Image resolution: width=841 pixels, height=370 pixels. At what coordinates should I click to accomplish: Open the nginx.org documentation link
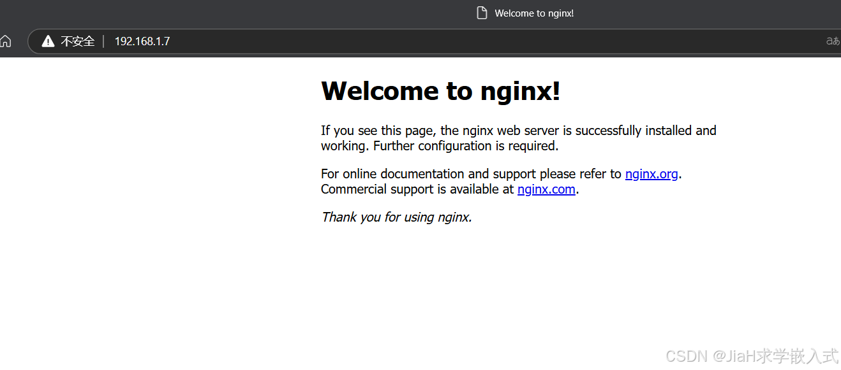tap(651, 174)
